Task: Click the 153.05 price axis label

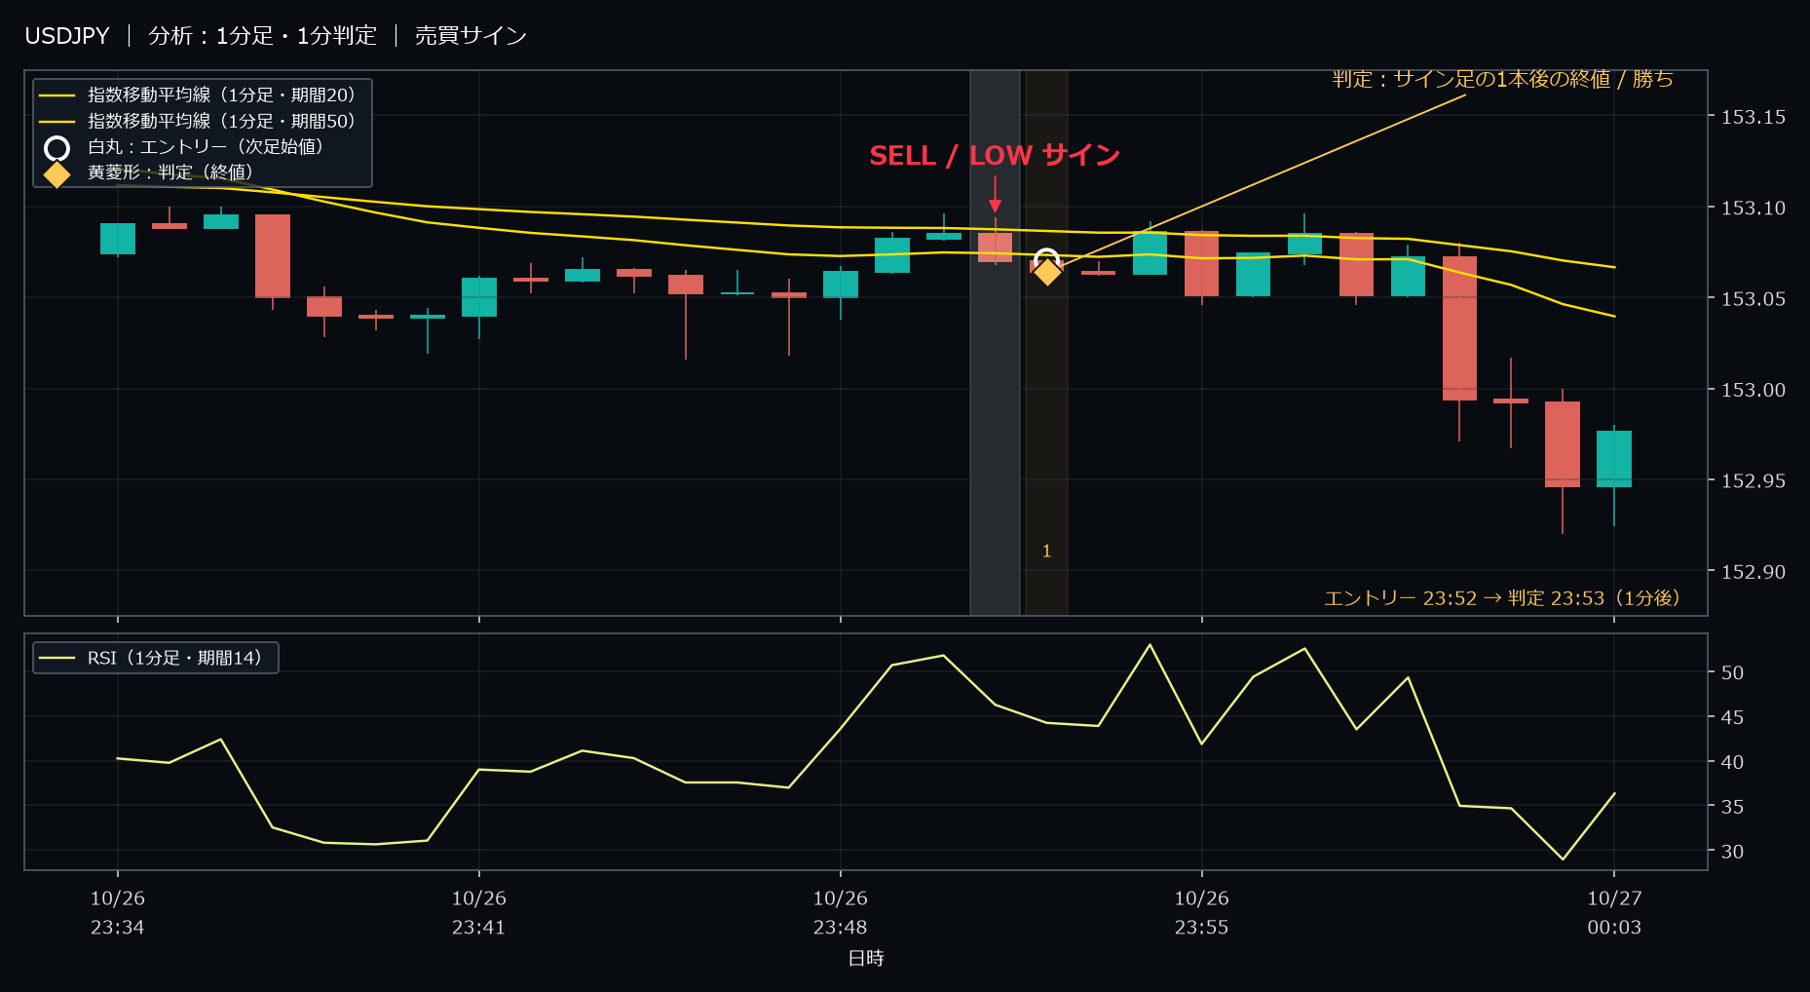Action: pos(1753,299)
